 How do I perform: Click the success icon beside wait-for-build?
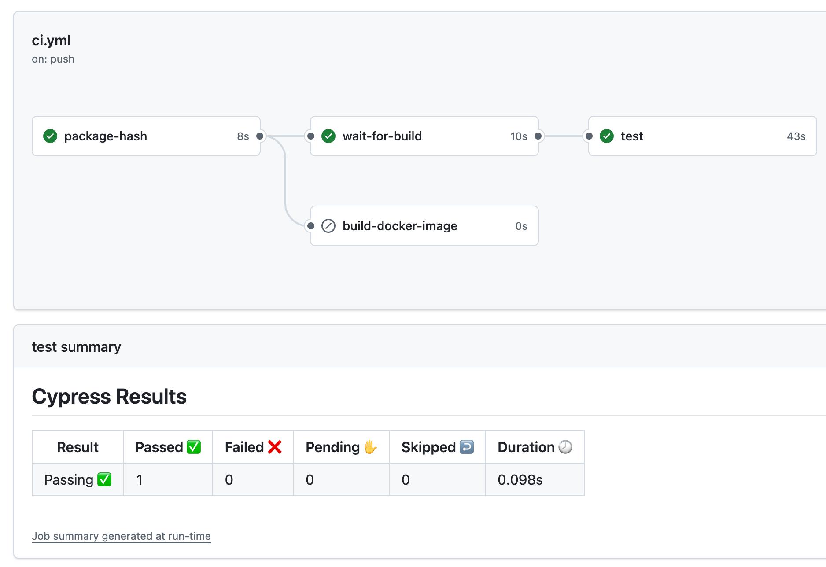click(328, 136)
